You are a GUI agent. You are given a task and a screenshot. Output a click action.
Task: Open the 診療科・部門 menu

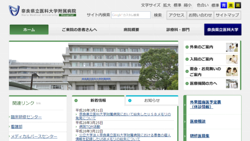tap(178, 30)
